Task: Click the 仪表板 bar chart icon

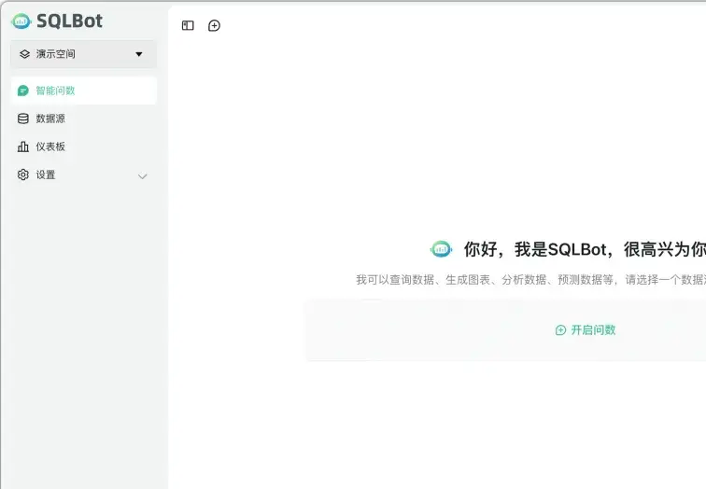Action: pos(23,147)
